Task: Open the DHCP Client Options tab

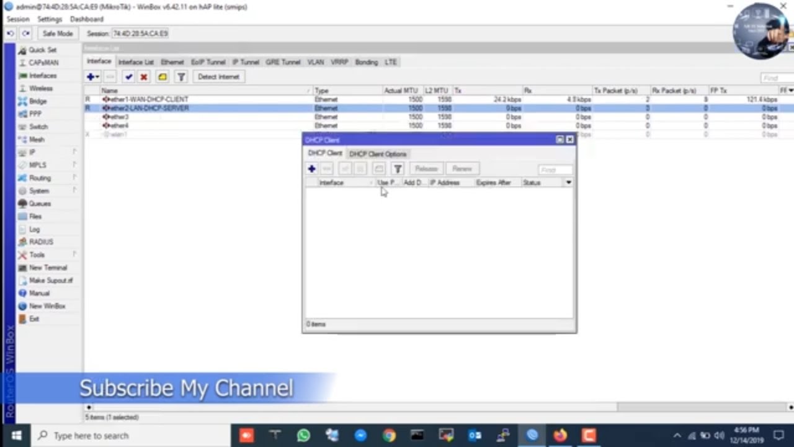Action: pyautogui.click(x=378, y=154)
